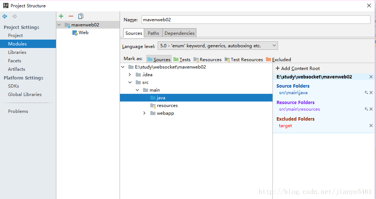Screen dimensions: 376x199
Task: Click the back navigation arrow
Action: [x=4, y=16]
